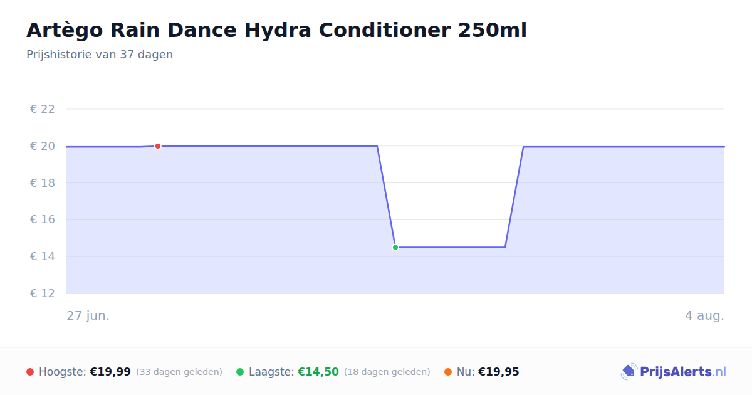This screenshot has width=752, height=395.
Task: Click the green dot beside Laagste legend
Action: [240, 372]
